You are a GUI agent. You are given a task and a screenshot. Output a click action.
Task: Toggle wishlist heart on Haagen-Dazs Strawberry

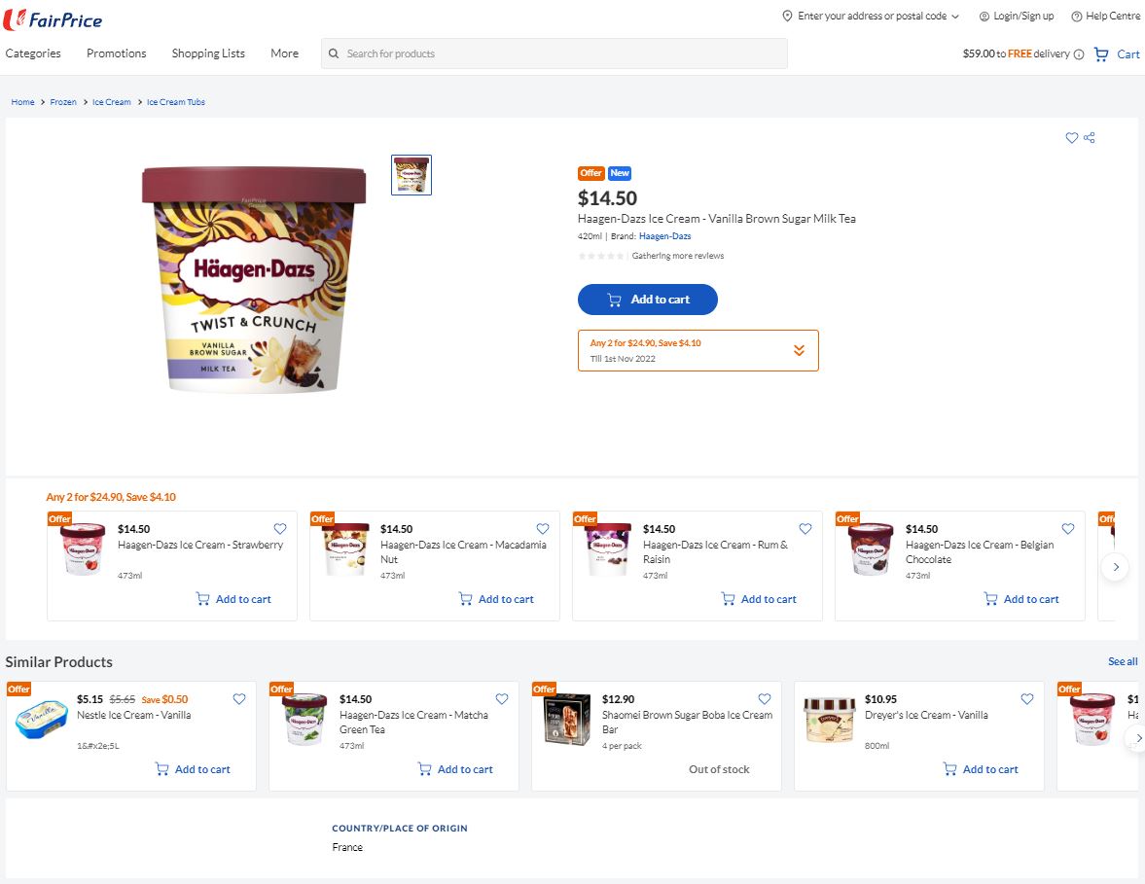(279, 528)
